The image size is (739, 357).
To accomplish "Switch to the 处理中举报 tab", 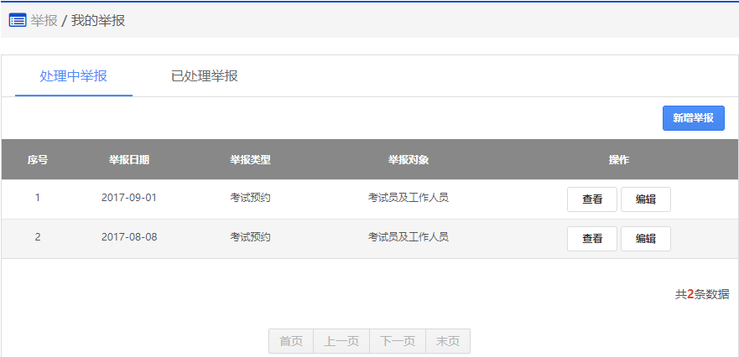I will (74, 76).
